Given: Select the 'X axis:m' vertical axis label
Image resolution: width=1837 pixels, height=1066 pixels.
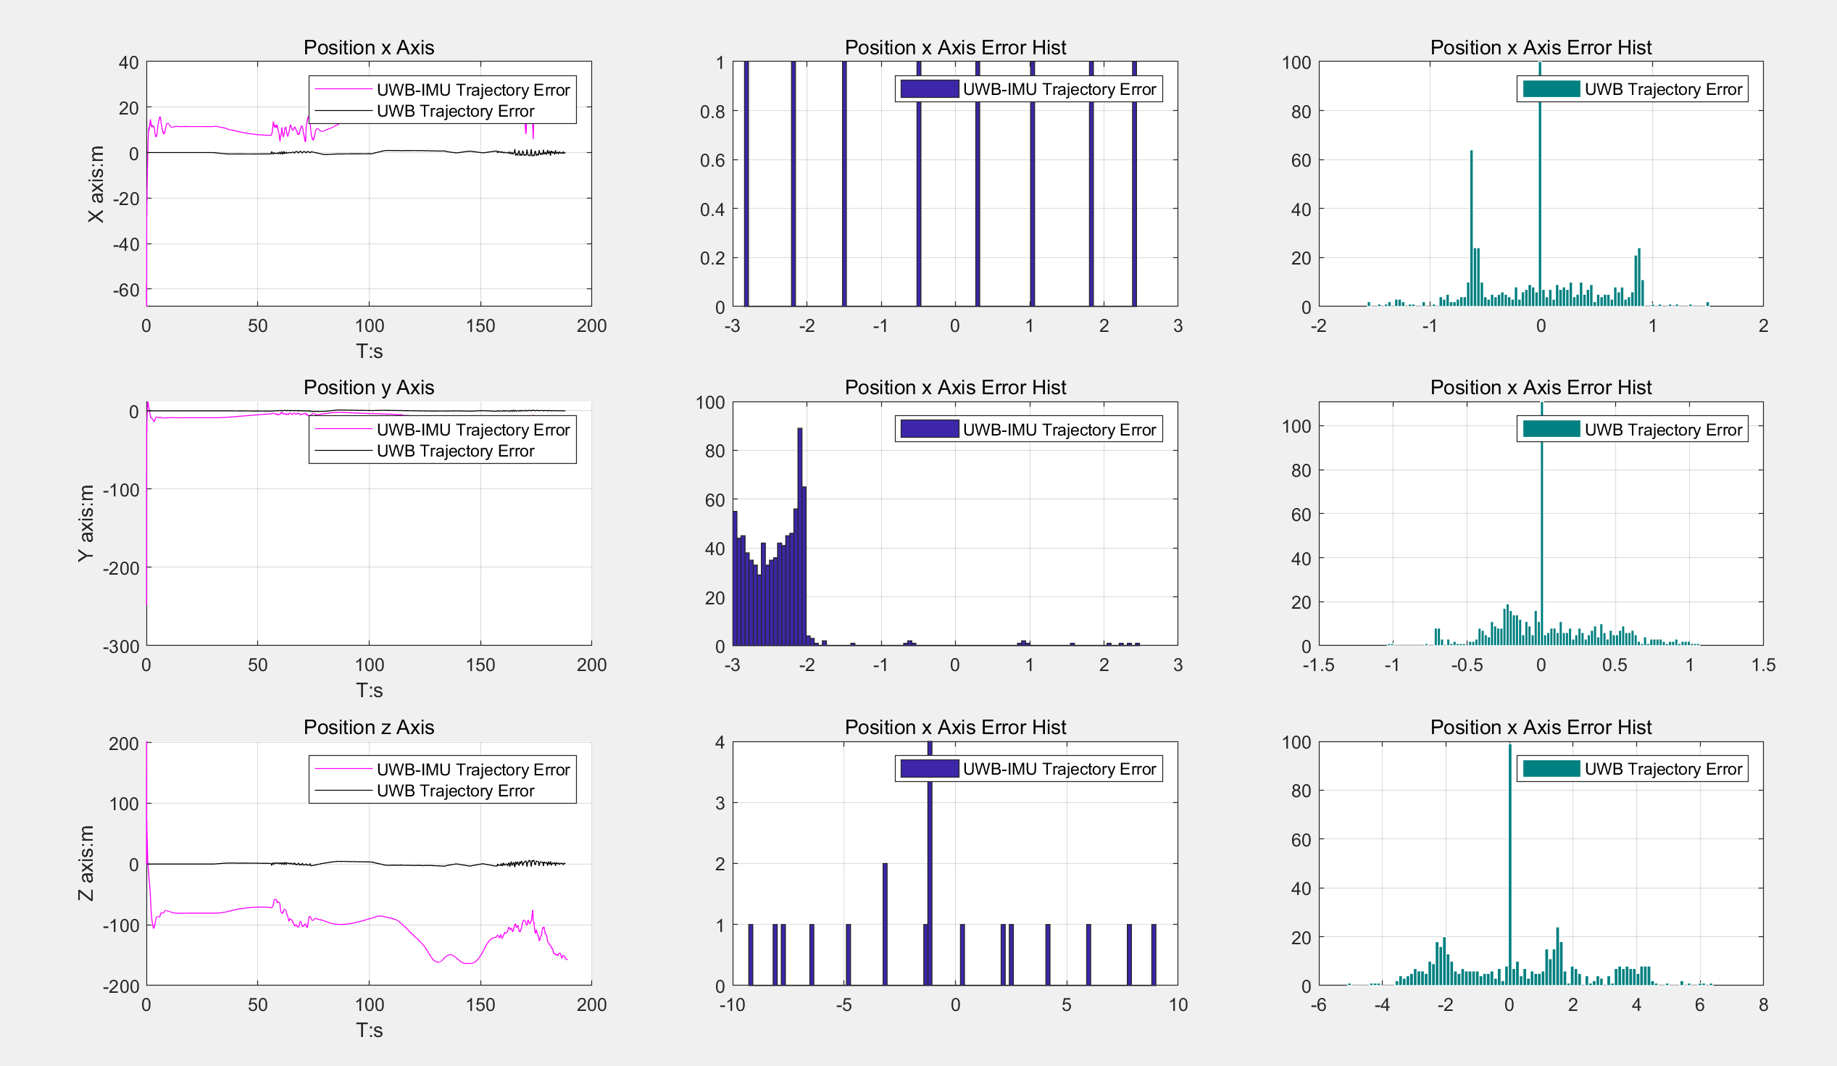Looking at the screenshot, I should 96,184.
